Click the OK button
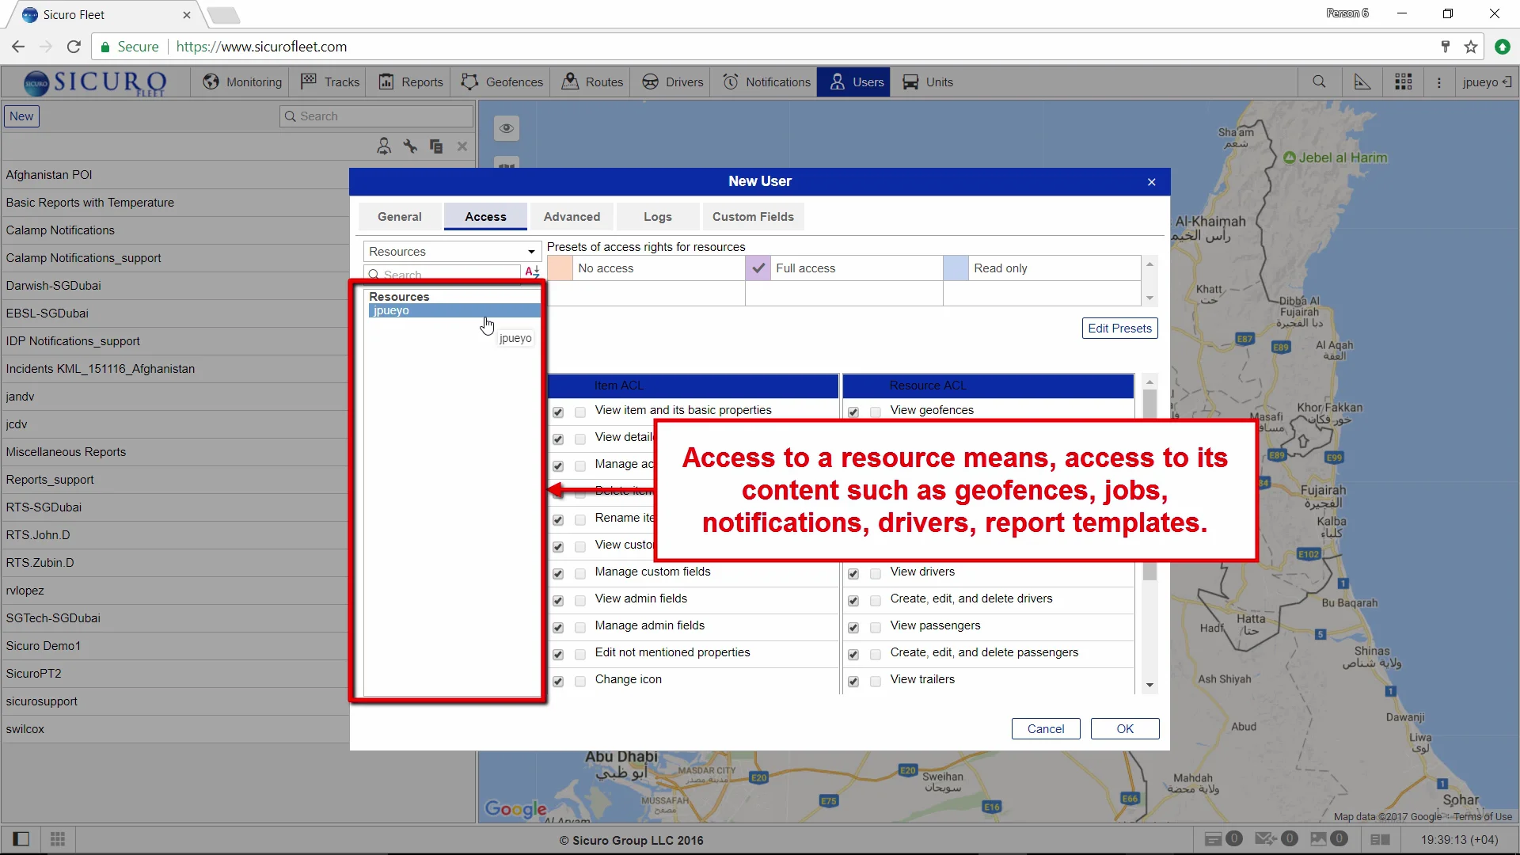The width and height of the screenshot is (1520, 855). 1124,729
